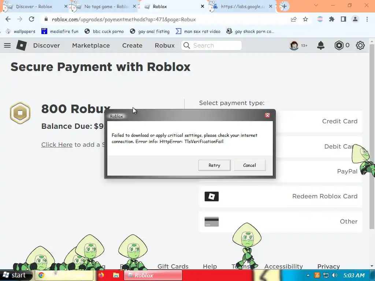Open the Gift Cards footer link
375x281 pixels.
click(173, 266)
